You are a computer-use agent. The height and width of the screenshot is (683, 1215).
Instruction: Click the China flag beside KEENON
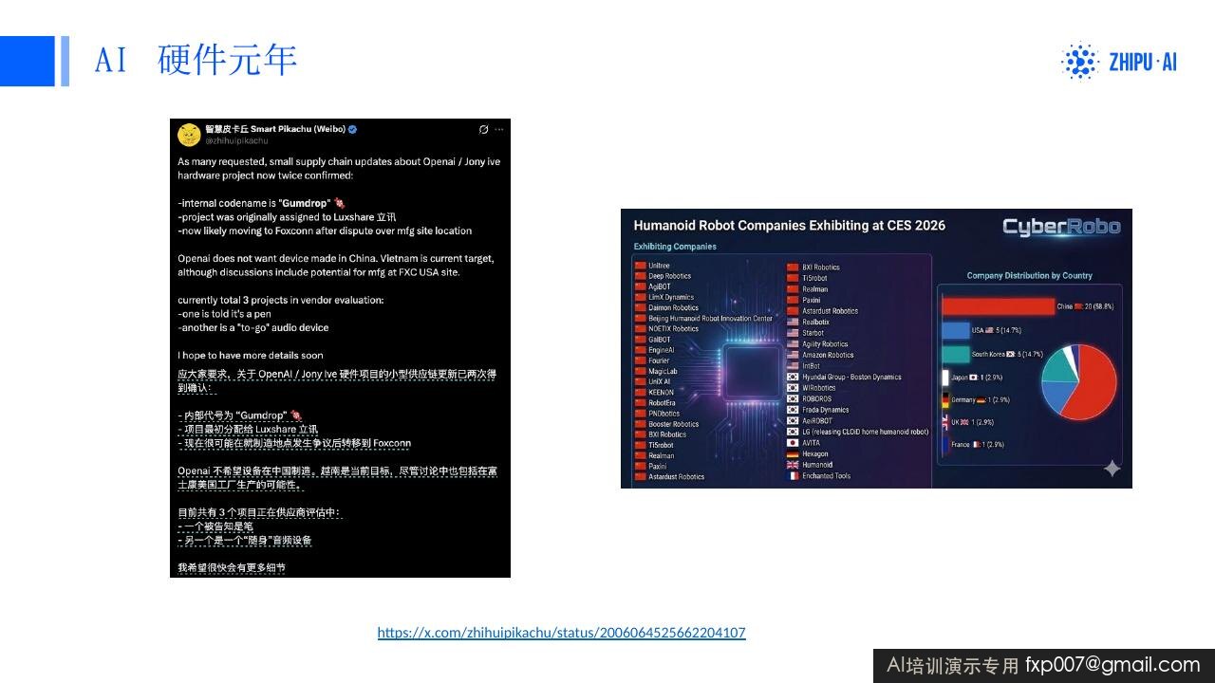(x=640, y=392)
